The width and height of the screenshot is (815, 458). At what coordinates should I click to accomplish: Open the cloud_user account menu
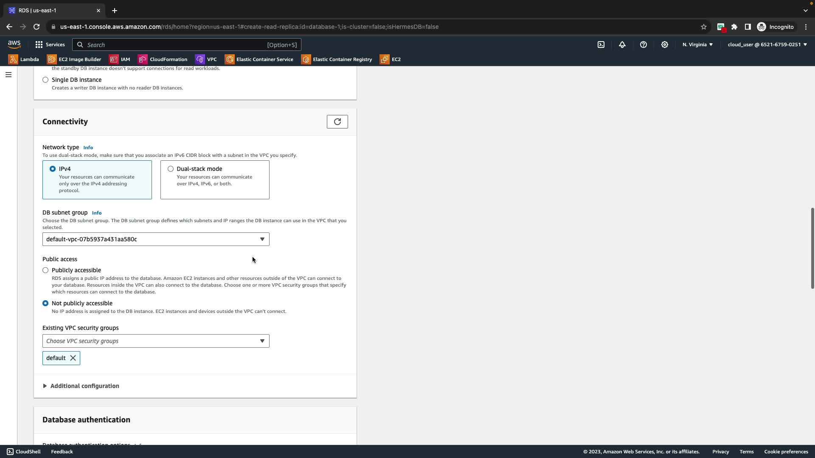[x=767, y=45]
